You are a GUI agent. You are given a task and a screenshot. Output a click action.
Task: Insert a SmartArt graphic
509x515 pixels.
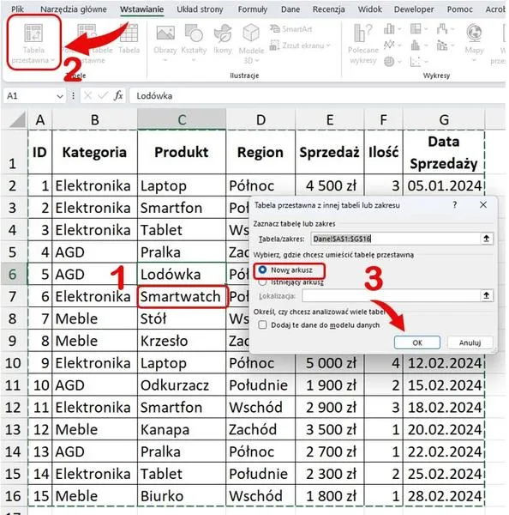[290, 29]
